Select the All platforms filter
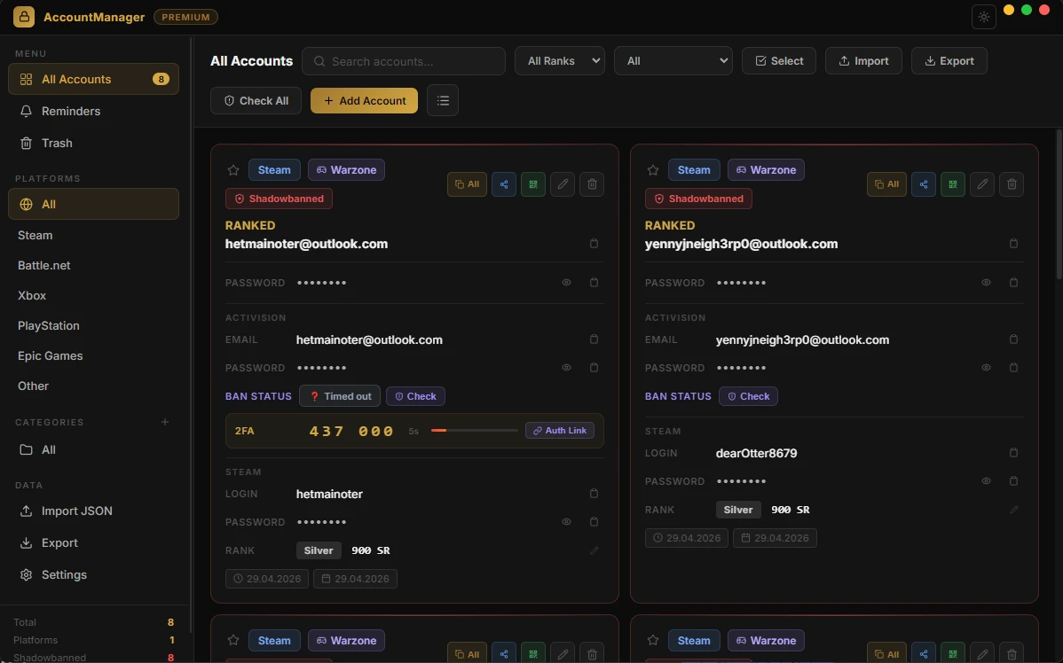The height and width of the screenshot is (663, 1063). click(93, 204)
